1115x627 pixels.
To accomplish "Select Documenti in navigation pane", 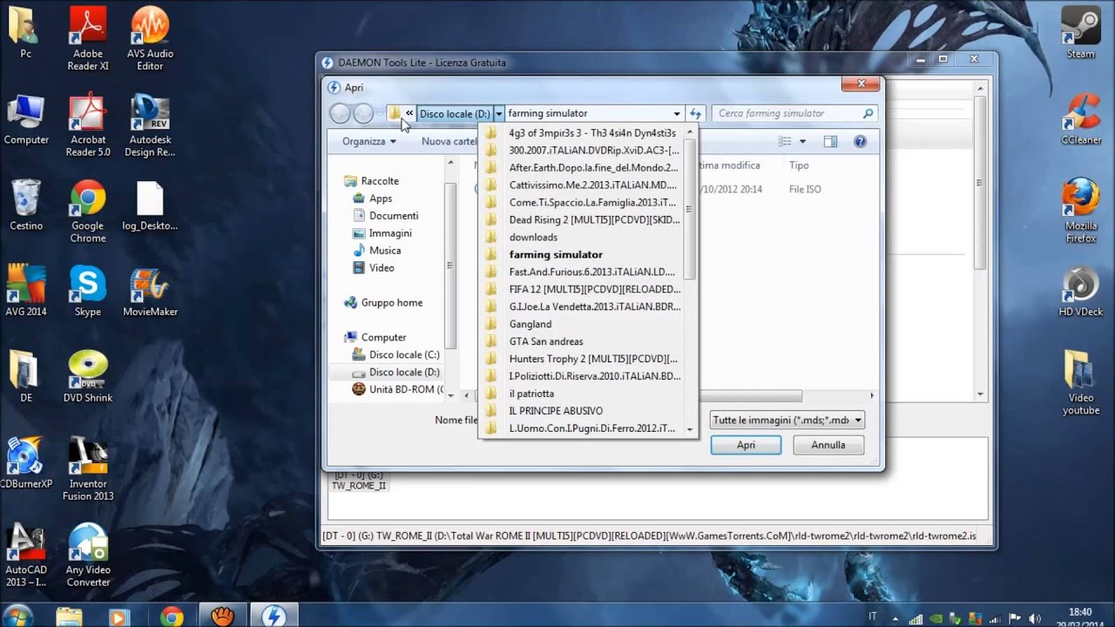I will pos(394,216).
